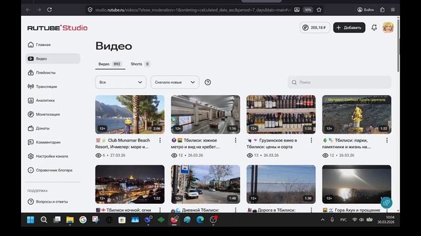Show hidden tray icons chevron
The image size is (421, 236).
323,220
